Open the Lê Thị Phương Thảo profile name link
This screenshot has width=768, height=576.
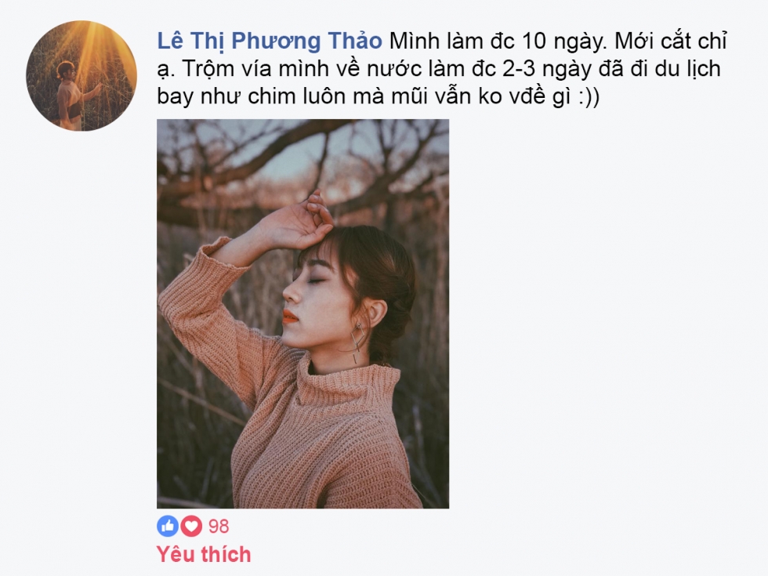(x=270, y=41)
